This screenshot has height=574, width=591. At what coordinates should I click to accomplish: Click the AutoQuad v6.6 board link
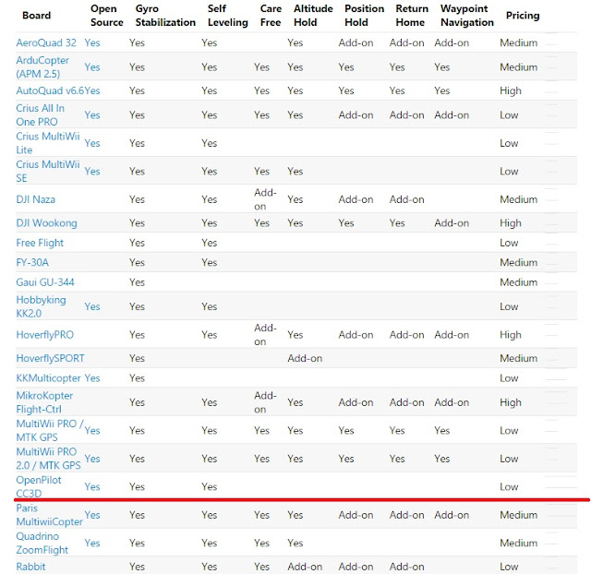pos(50,90)
